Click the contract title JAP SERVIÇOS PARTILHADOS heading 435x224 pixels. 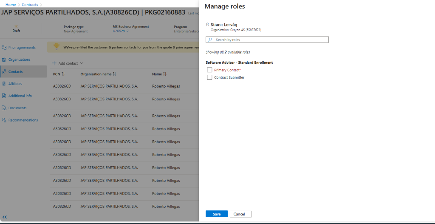point(93,13)
